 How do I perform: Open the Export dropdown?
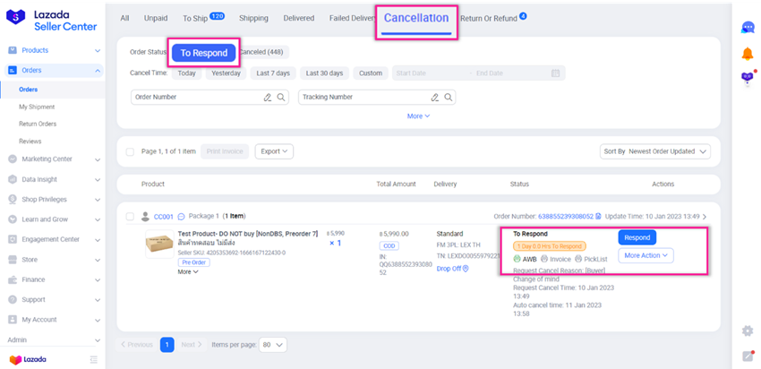click(274, 151)
